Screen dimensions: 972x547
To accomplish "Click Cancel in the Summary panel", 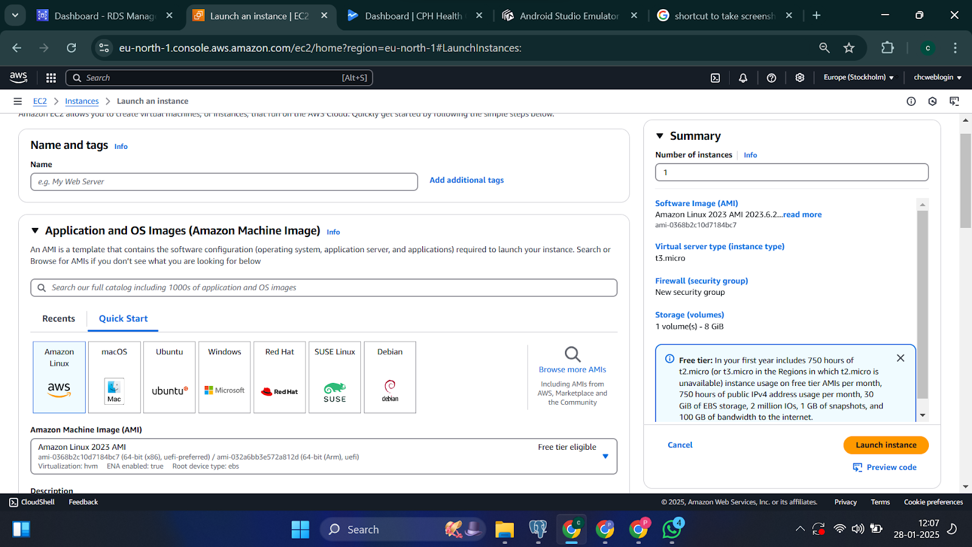I will pyautogui.click(x=680, y=445).
